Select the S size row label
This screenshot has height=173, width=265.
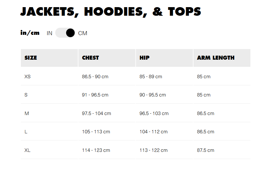point(26,95)
